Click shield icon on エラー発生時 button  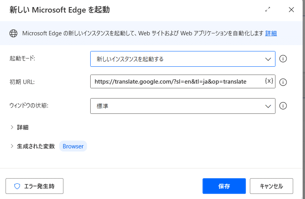(17, 186)
